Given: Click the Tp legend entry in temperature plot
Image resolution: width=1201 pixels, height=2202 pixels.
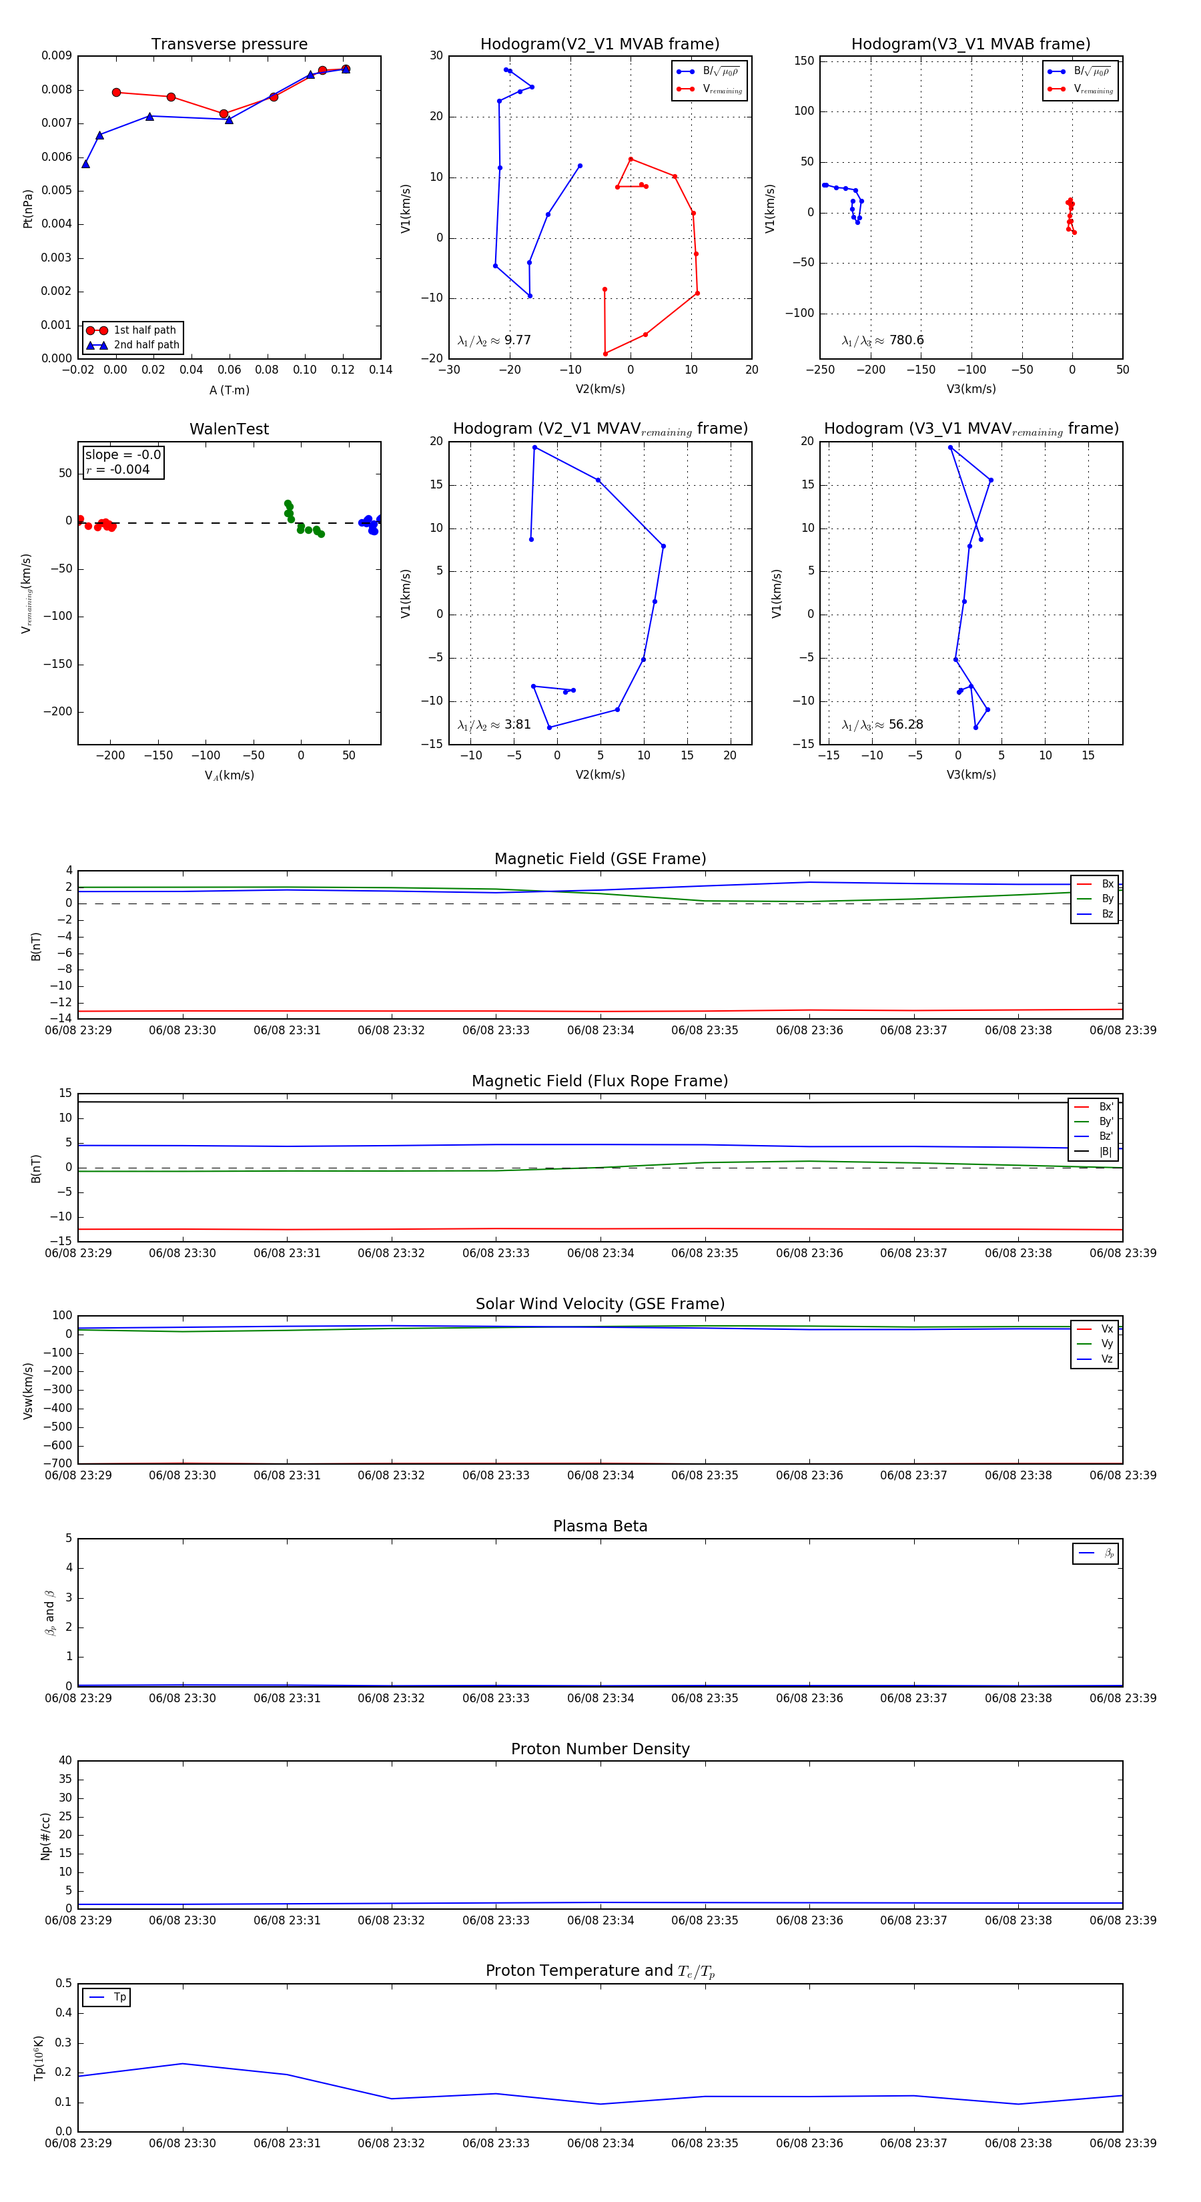Looking at the screenshot, I should click(107, 1998).
